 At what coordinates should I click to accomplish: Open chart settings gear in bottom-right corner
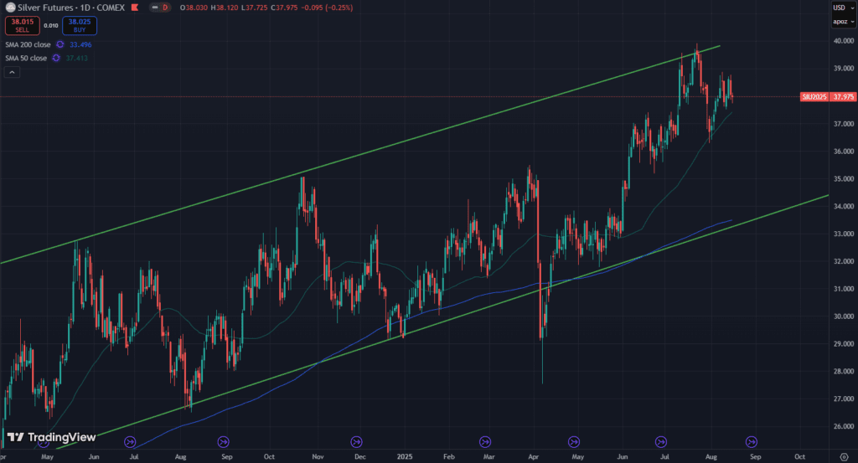(844, 457)
